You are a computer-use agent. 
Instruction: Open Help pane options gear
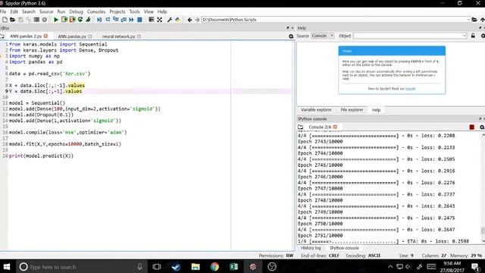483,36
